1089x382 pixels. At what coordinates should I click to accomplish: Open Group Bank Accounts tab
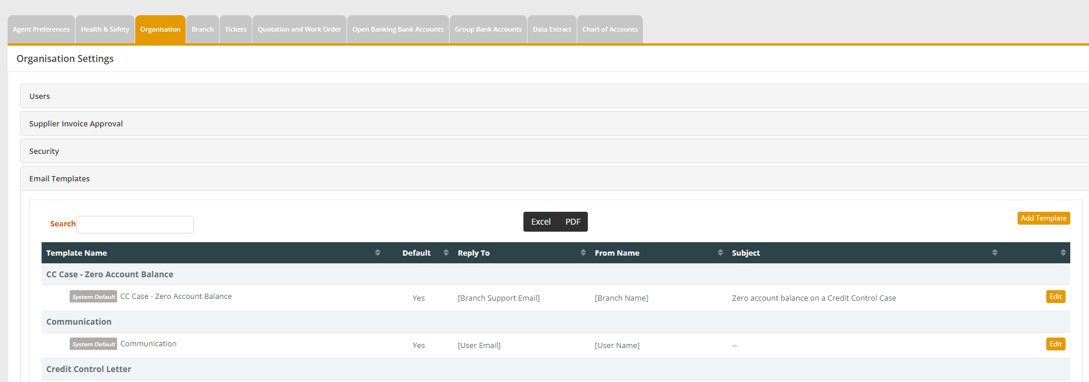click(x=488, y=29)
